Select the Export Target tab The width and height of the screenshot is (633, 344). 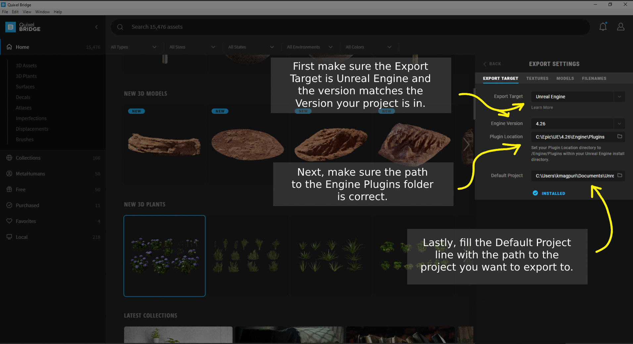click(x=501, y=78)
